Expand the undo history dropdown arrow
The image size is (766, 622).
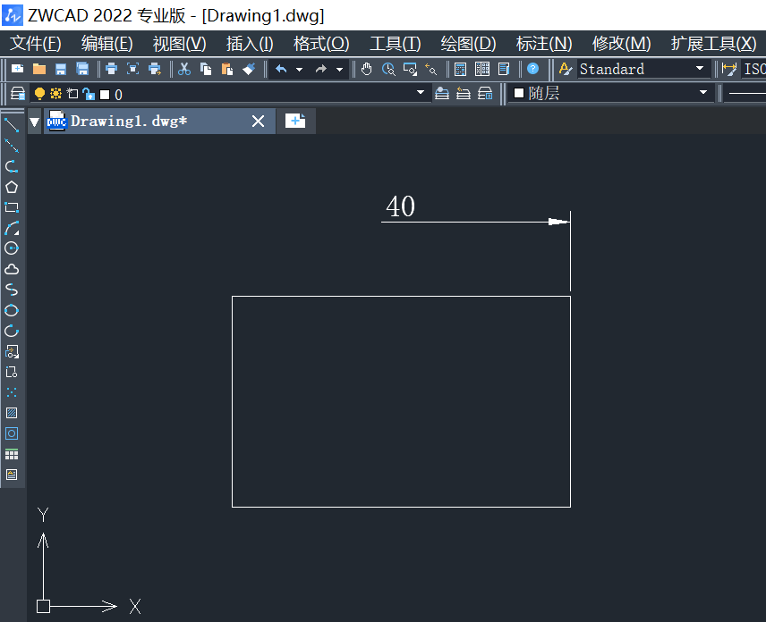tap(300, 70)
